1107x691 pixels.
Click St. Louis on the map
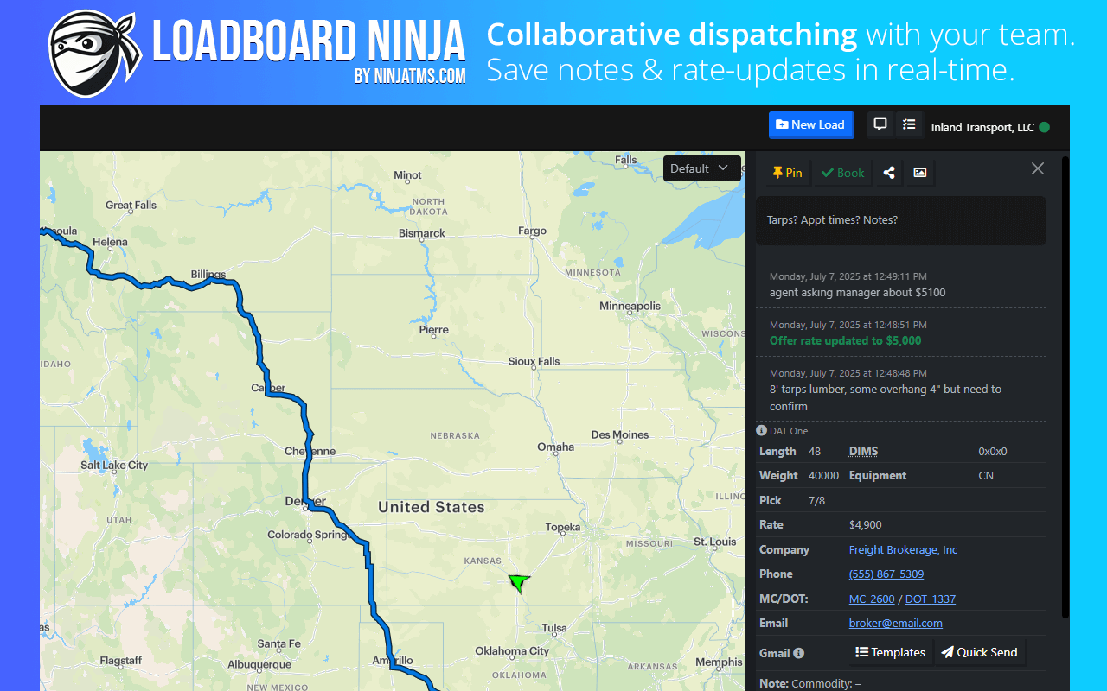(x=714, y=542)
